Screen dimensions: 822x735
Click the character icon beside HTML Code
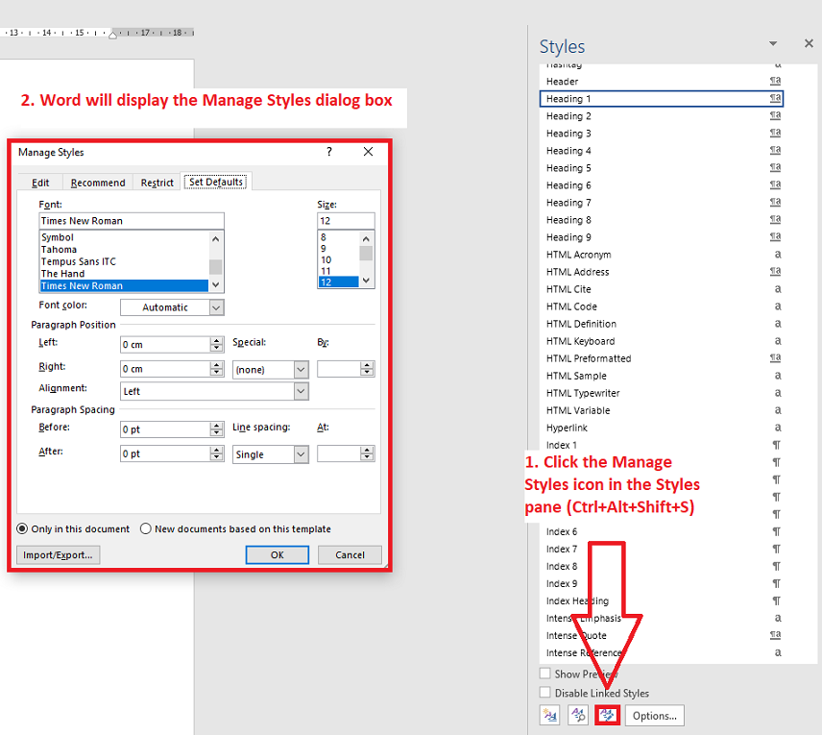778,306
